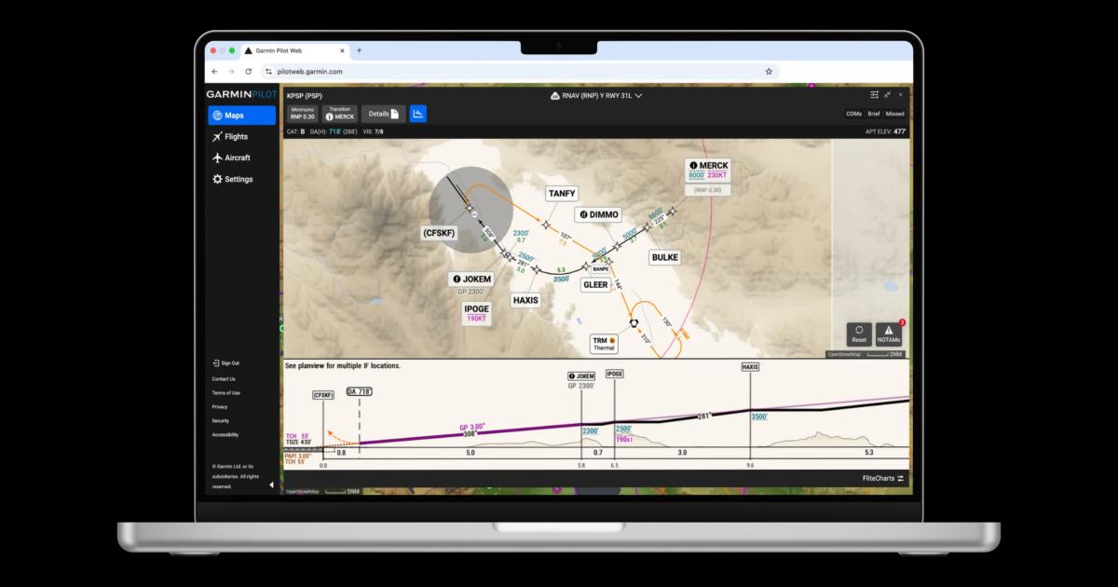Click the DIMMO waypoint label
The width and height of the screenshot is (1118, 587).
coord(597,214)
